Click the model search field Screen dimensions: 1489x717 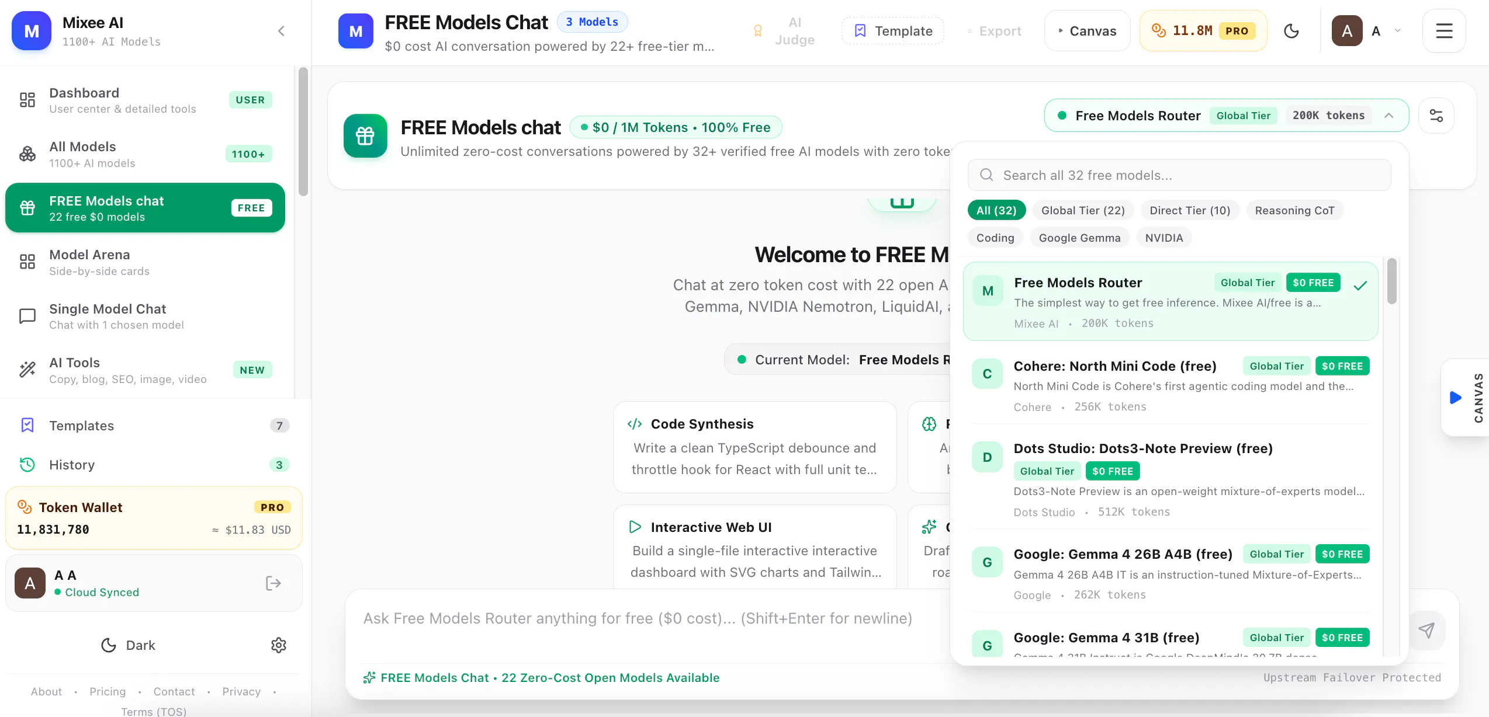coord(1179,175)
